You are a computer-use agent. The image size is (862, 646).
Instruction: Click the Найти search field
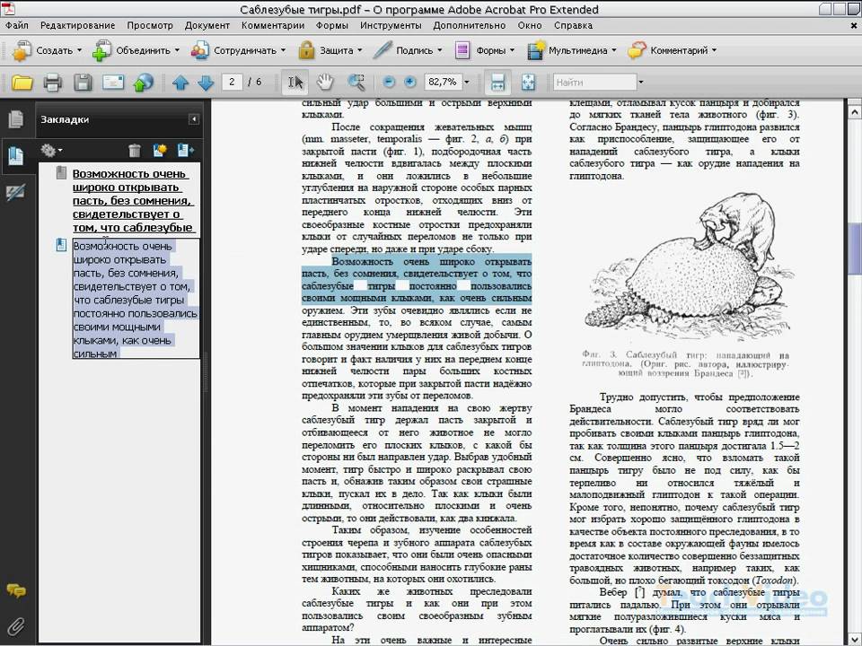(594, 83)
